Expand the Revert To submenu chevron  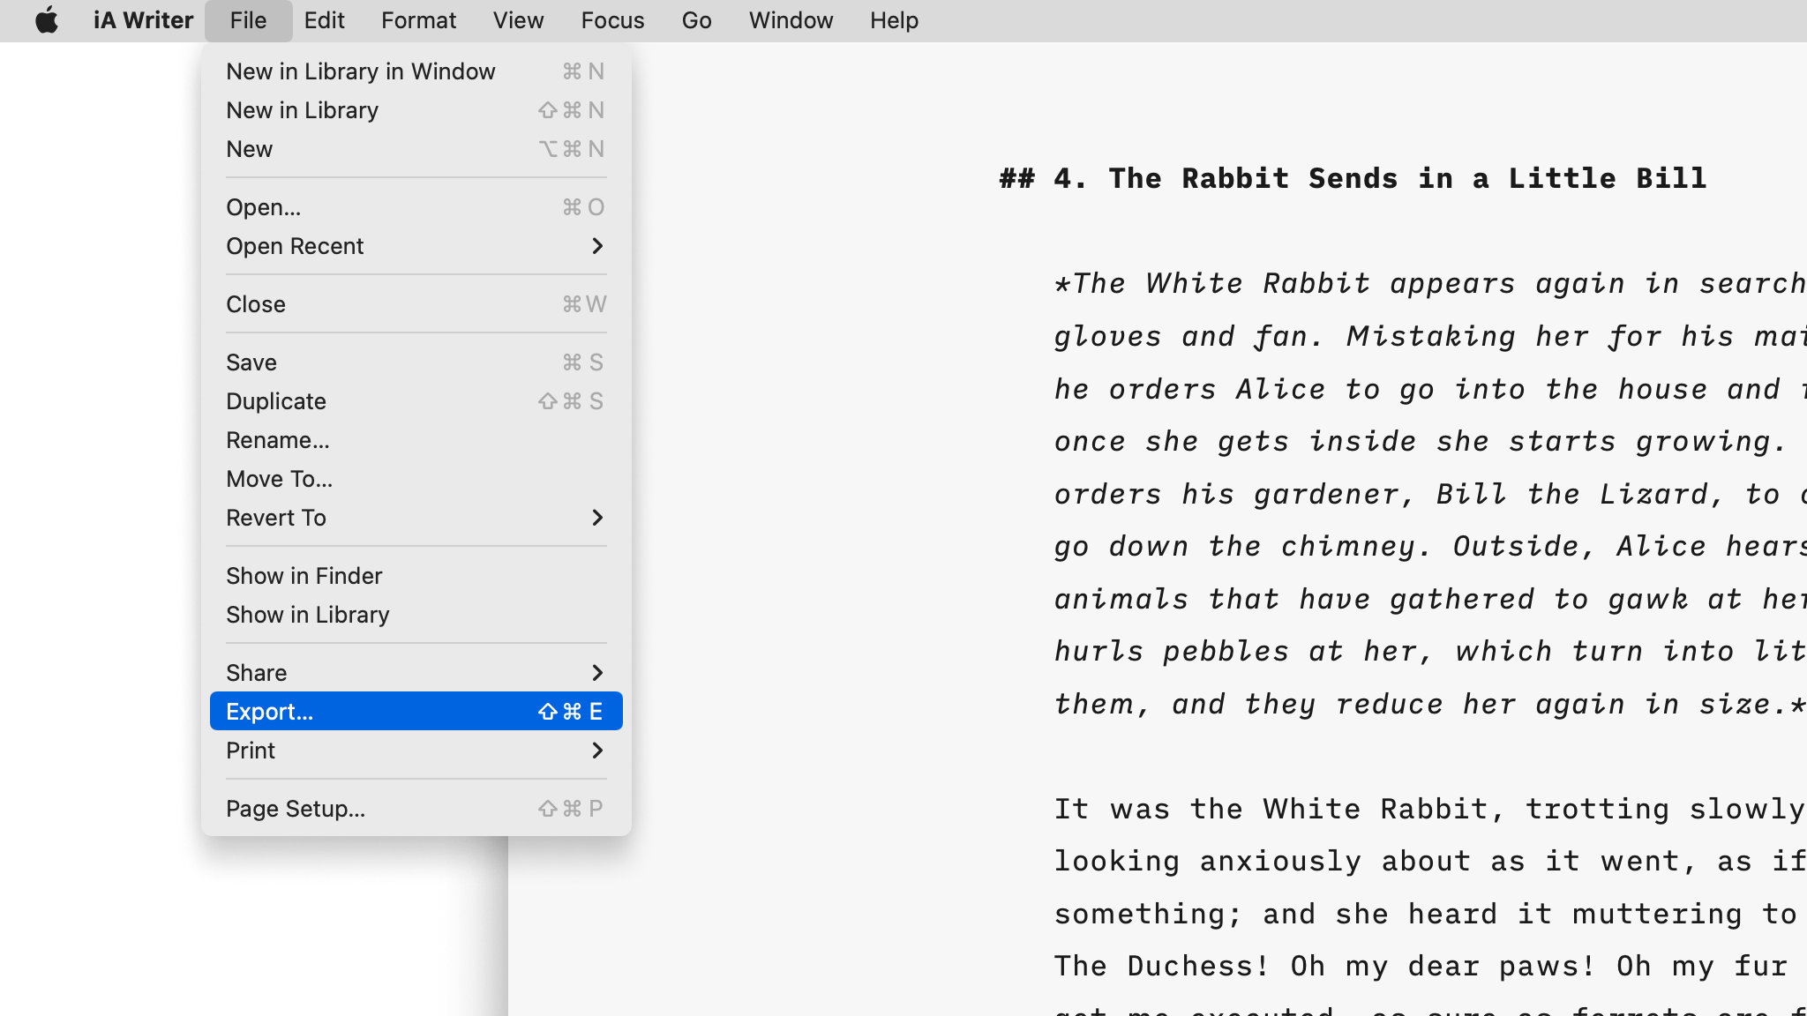pyautogui.click(x=597, y=518)
